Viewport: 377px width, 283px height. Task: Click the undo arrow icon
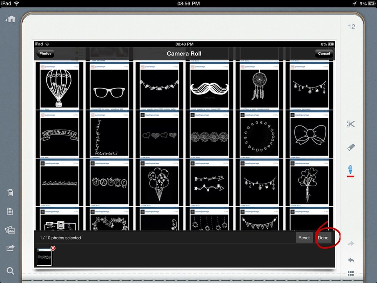(350, 260)
